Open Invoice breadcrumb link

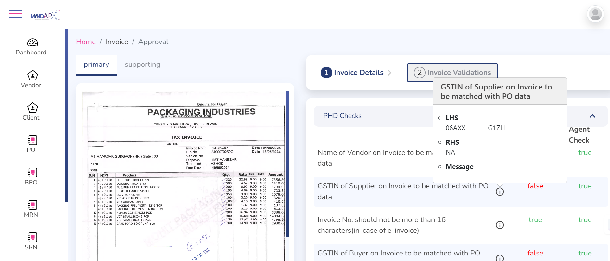point(117,42)
